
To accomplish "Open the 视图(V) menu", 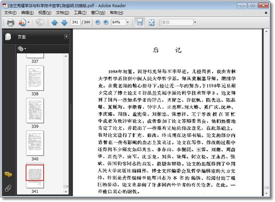I will click(45, 13).
